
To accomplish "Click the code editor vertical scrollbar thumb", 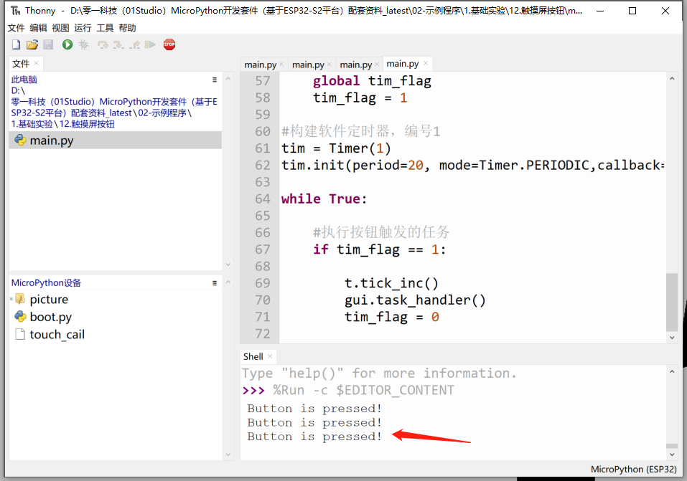I will 671,301.
